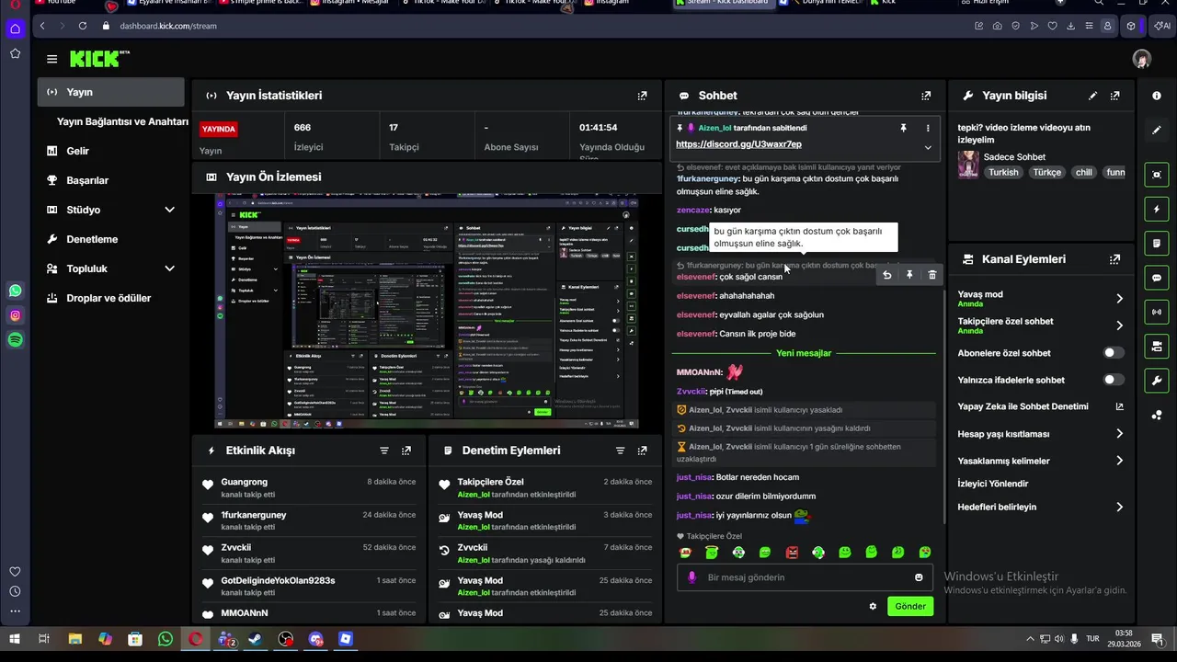Viewport: 1177px width, 662px height.
Task: Unpin the pinned chat message
Action: pyautogui.click(x=903, y=128)
